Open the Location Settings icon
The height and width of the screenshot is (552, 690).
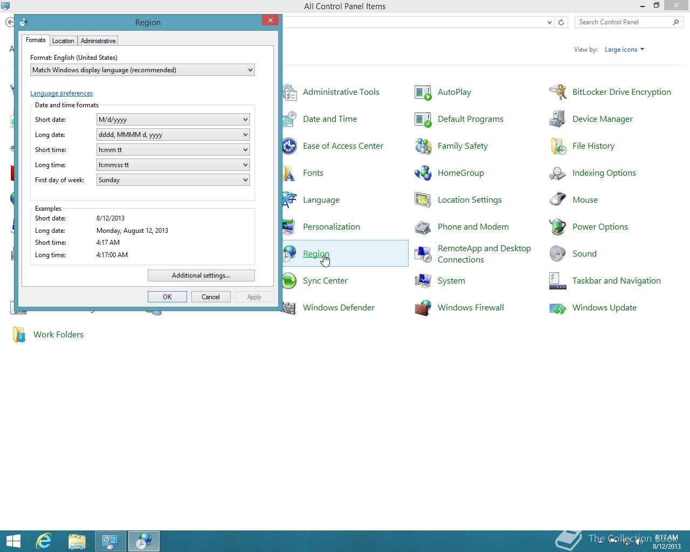tap(423, 200)
